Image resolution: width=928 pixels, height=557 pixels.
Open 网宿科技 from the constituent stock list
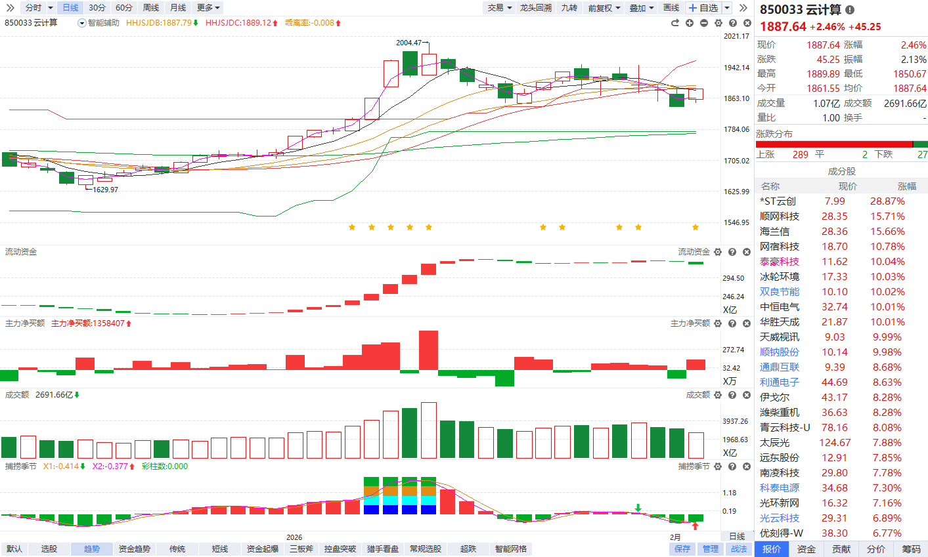[x=780, y=247]
